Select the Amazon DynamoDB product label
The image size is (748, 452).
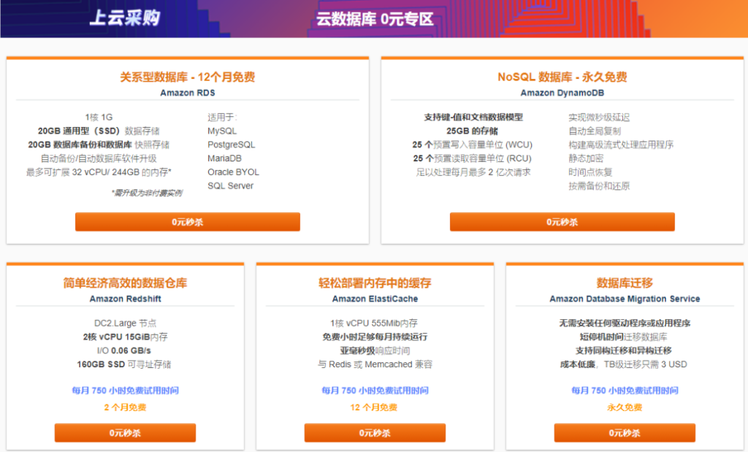click(561, 93)
